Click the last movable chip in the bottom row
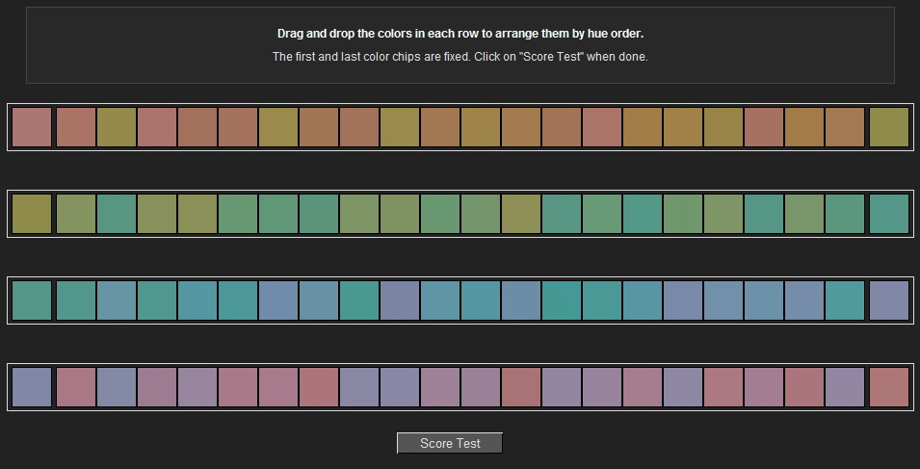 845,387
